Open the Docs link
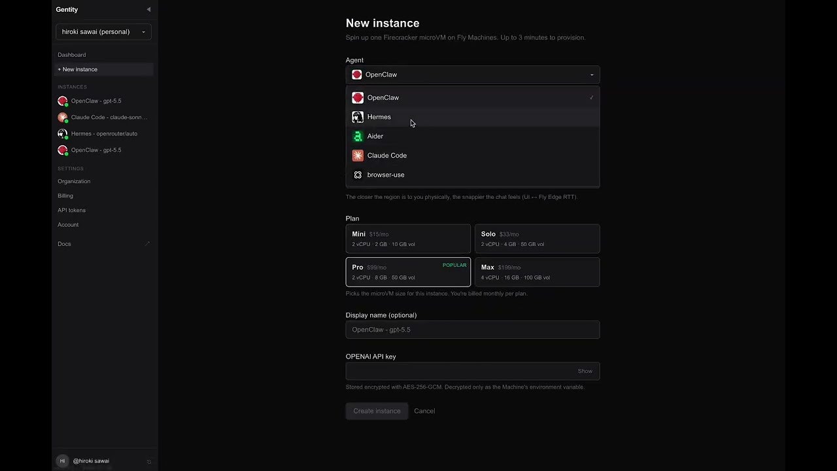Screen dimensions: 837x471 (x=104, y=244)
